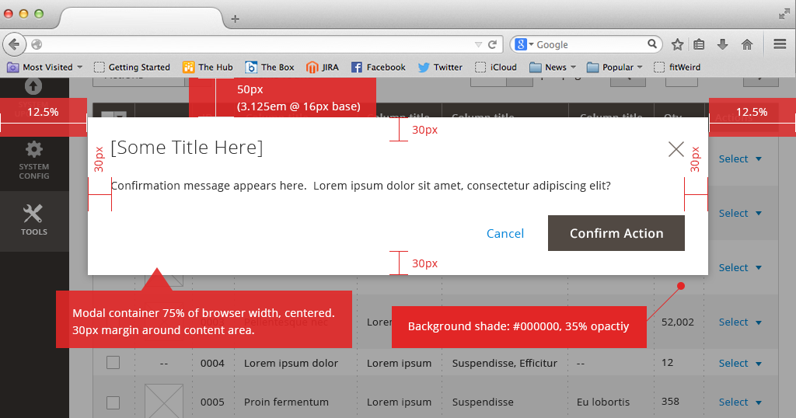Click the search magnifier in Google box
Viewport: 796px width, 418px height.
tap(652, 44)
